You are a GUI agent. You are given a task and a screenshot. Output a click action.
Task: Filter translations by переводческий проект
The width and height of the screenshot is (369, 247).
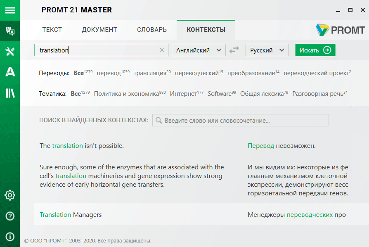pyautogui.click(x=317, y=73)
